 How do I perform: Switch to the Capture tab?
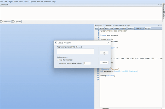click(16, 22)
